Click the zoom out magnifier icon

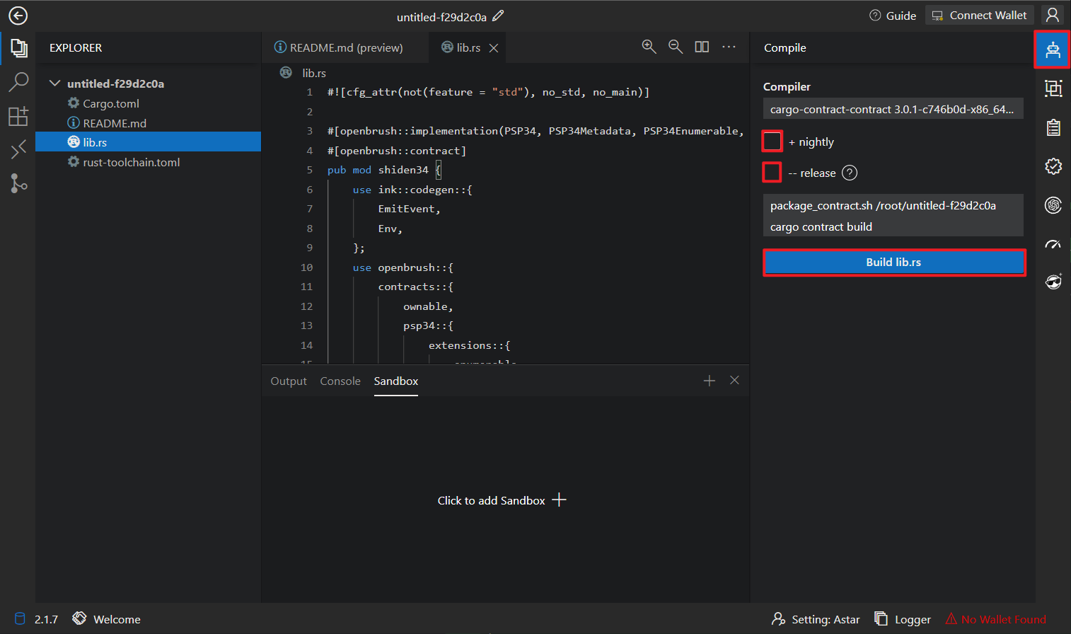[676, 47]
